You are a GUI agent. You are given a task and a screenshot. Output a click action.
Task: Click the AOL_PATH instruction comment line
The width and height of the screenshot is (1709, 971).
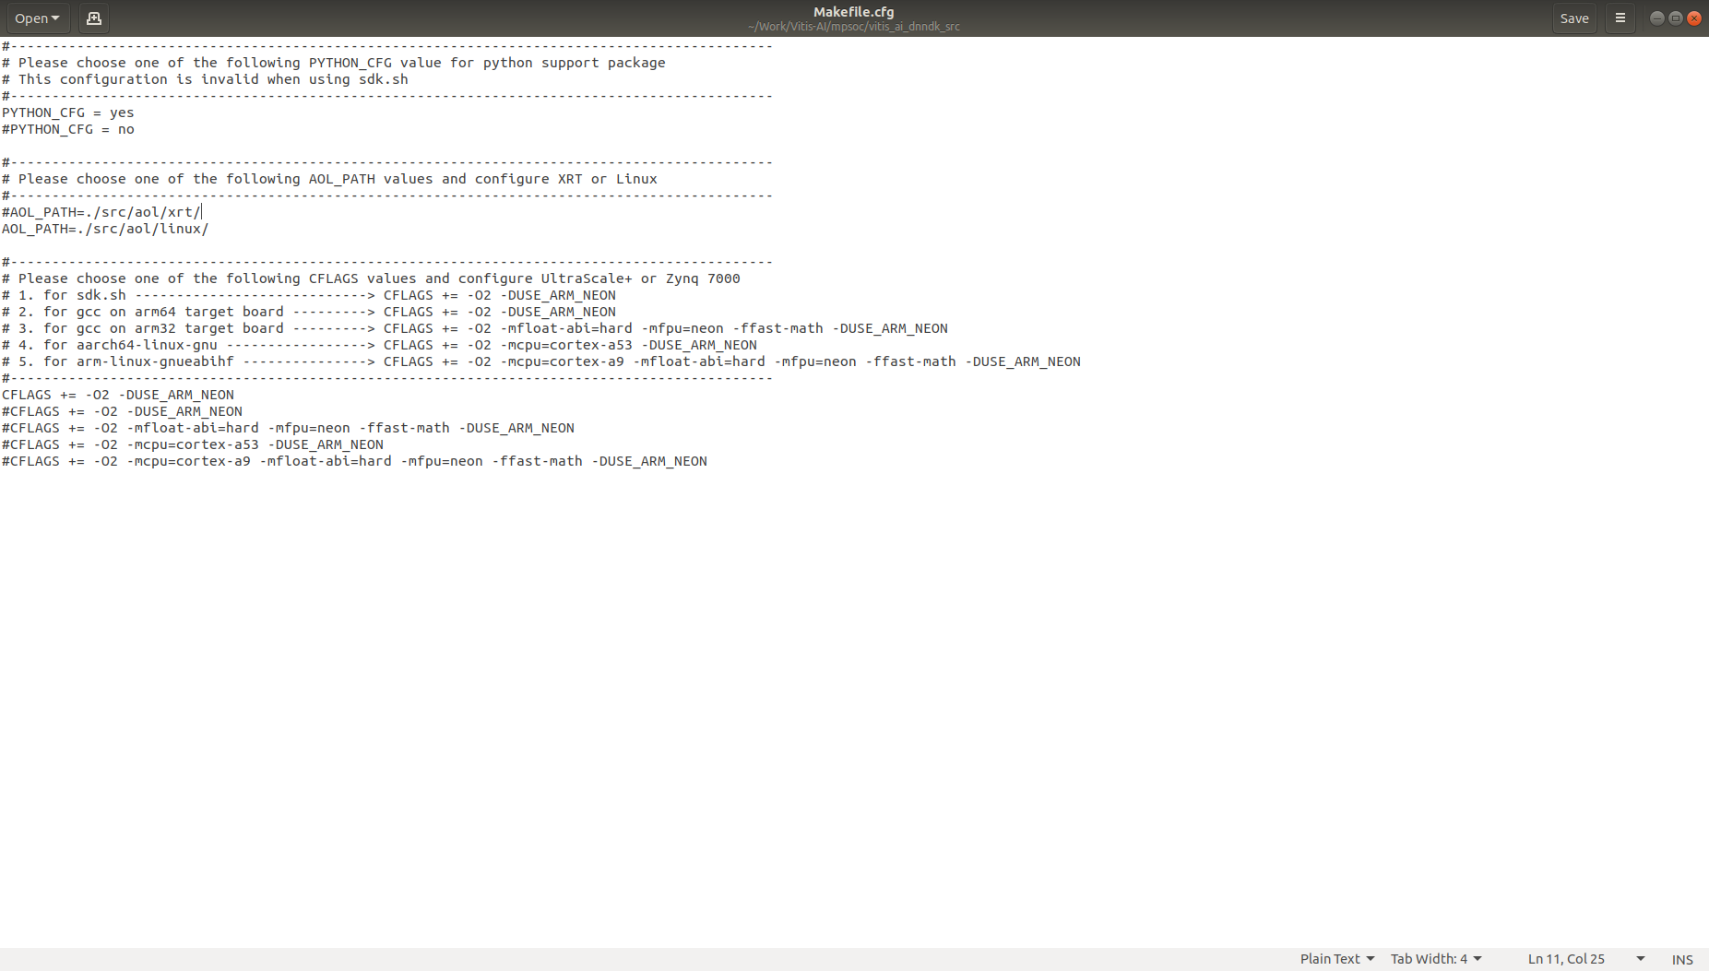point(329,179)
